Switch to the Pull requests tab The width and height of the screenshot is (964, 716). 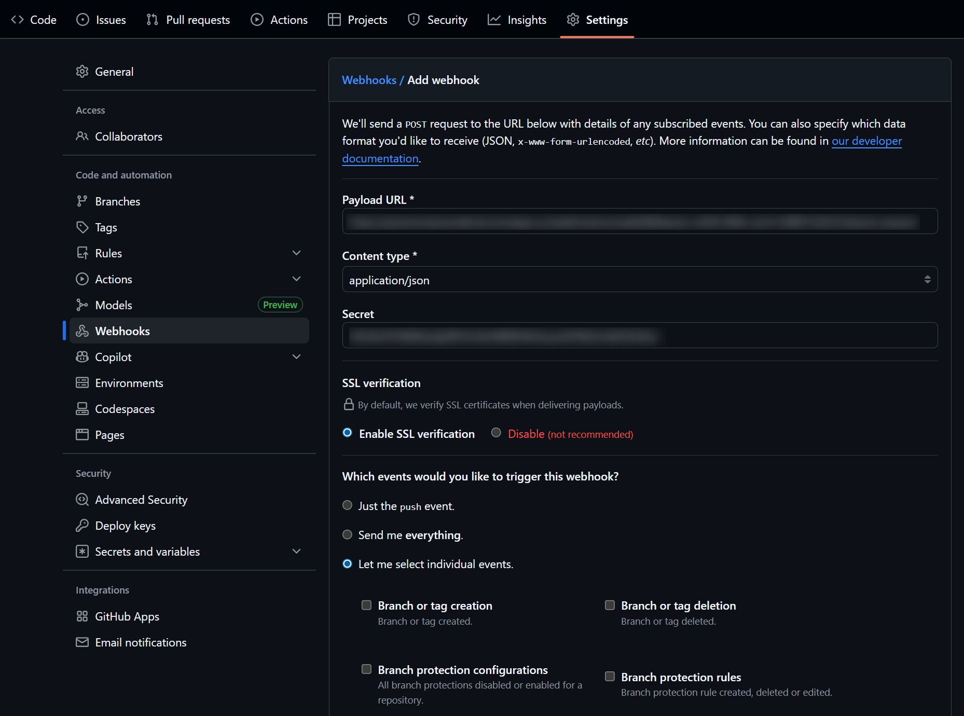(x=188, y=20)
